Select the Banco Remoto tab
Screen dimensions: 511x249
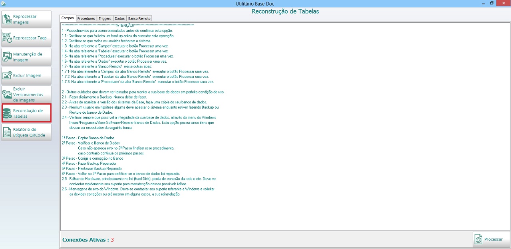tap(139, 18)
